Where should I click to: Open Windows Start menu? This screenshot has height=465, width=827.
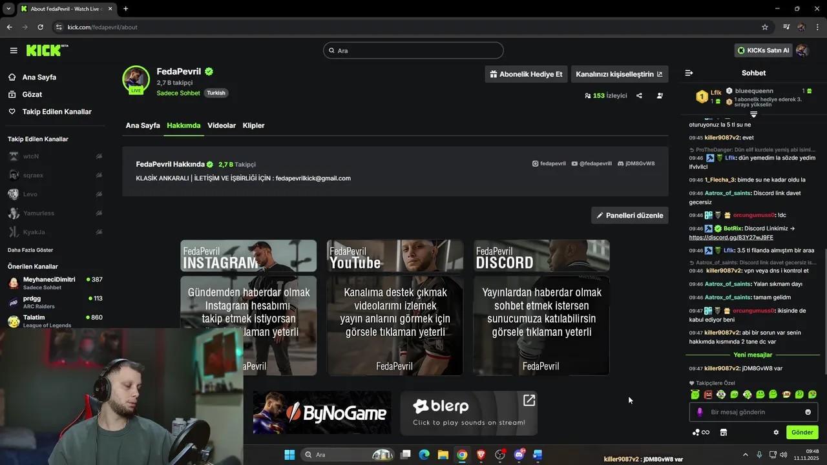coord(289,455)
